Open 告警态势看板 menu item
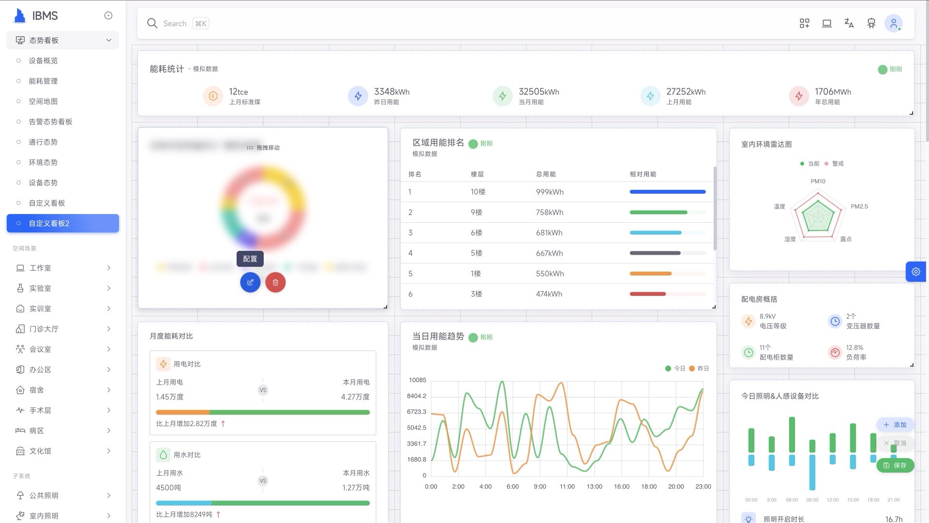This screenshot has width=929, height=523. point(50,122)
